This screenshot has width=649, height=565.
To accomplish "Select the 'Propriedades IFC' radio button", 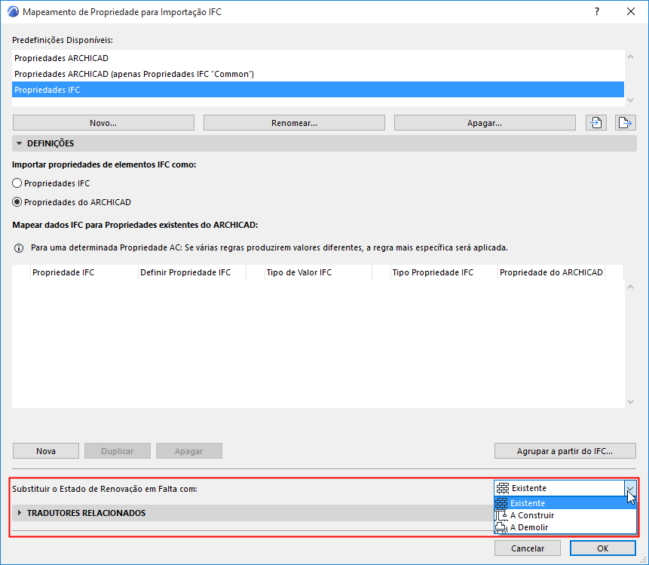I will click(17, 183).
